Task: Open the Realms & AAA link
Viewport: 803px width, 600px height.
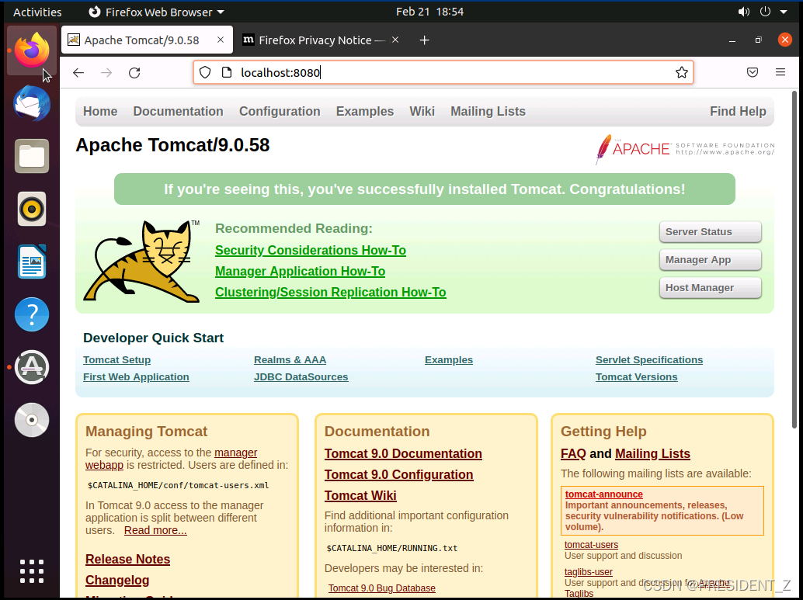Action: coord(290,360)
